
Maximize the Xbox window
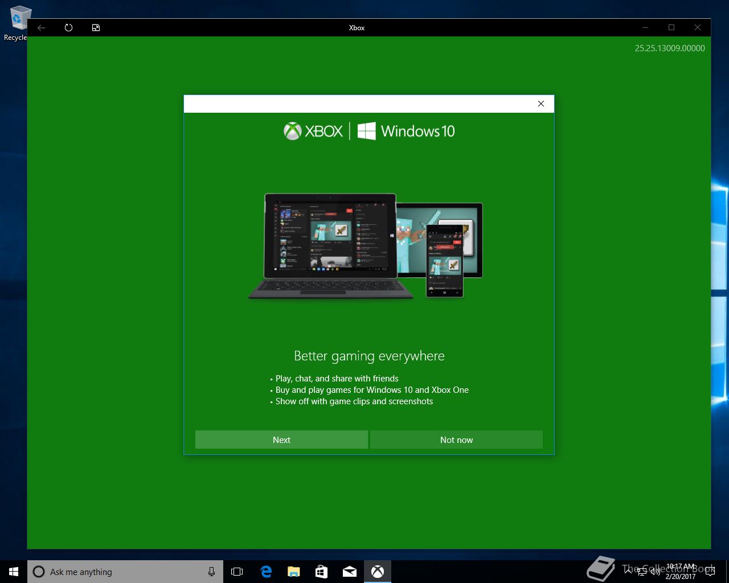[671, 27]
